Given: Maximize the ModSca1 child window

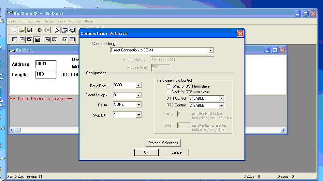Looking at the screenshot, I should tap(275, 50).
